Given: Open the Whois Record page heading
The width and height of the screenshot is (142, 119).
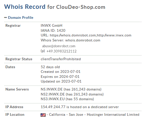Looking at the screenshot, I should 25,7.
